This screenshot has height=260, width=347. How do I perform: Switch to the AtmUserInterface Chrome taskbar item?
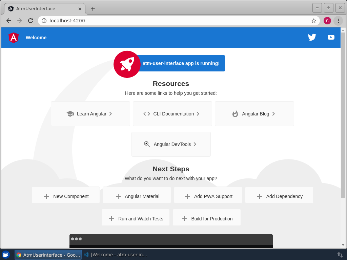coord(48,255)
